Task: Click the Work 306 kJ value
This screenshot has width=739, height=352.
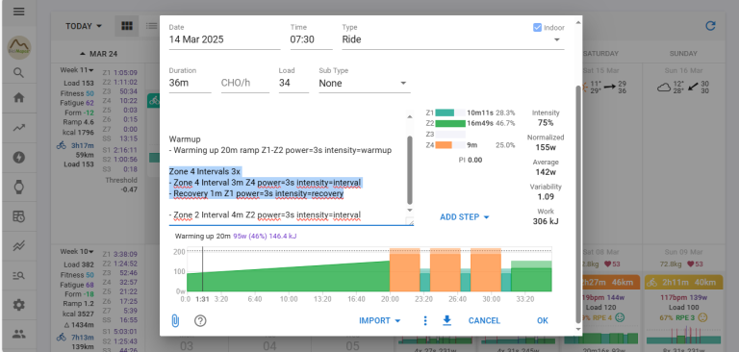Action: 546,221
